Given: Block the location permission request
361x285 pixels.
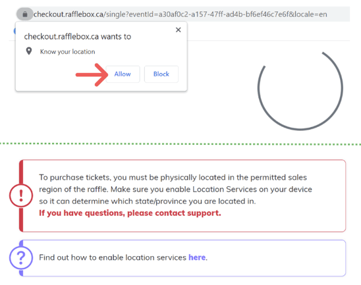Looking at the screenshot, I should pos(161,74).
